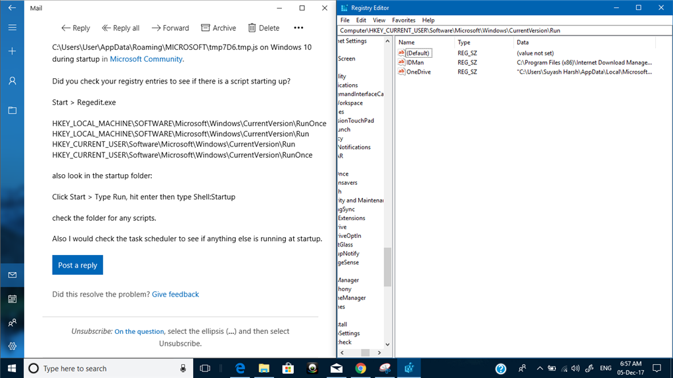Select the (Default) registry value
Screen dimensions: 673x378
coord(417,53)
